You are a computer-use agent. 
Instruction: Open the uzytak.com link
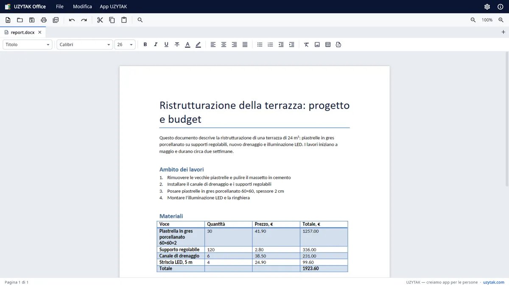494,282
